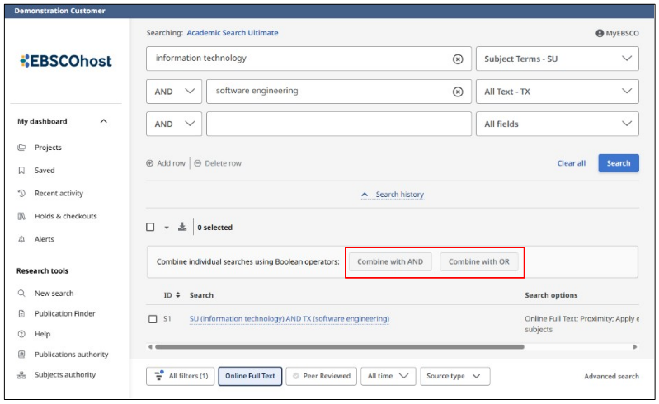This screenshot has height=404, width=659.
Task: Click the Delete row minus icon
Action: [197, 163]
